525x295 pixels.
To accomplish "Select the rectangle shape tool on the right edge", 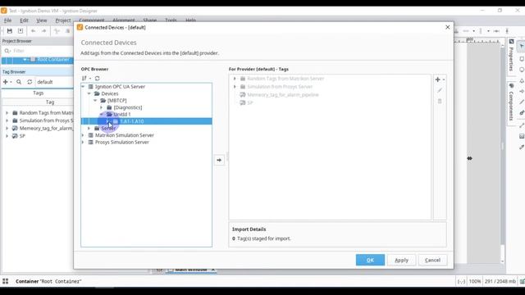I will (x=522, y=59).
